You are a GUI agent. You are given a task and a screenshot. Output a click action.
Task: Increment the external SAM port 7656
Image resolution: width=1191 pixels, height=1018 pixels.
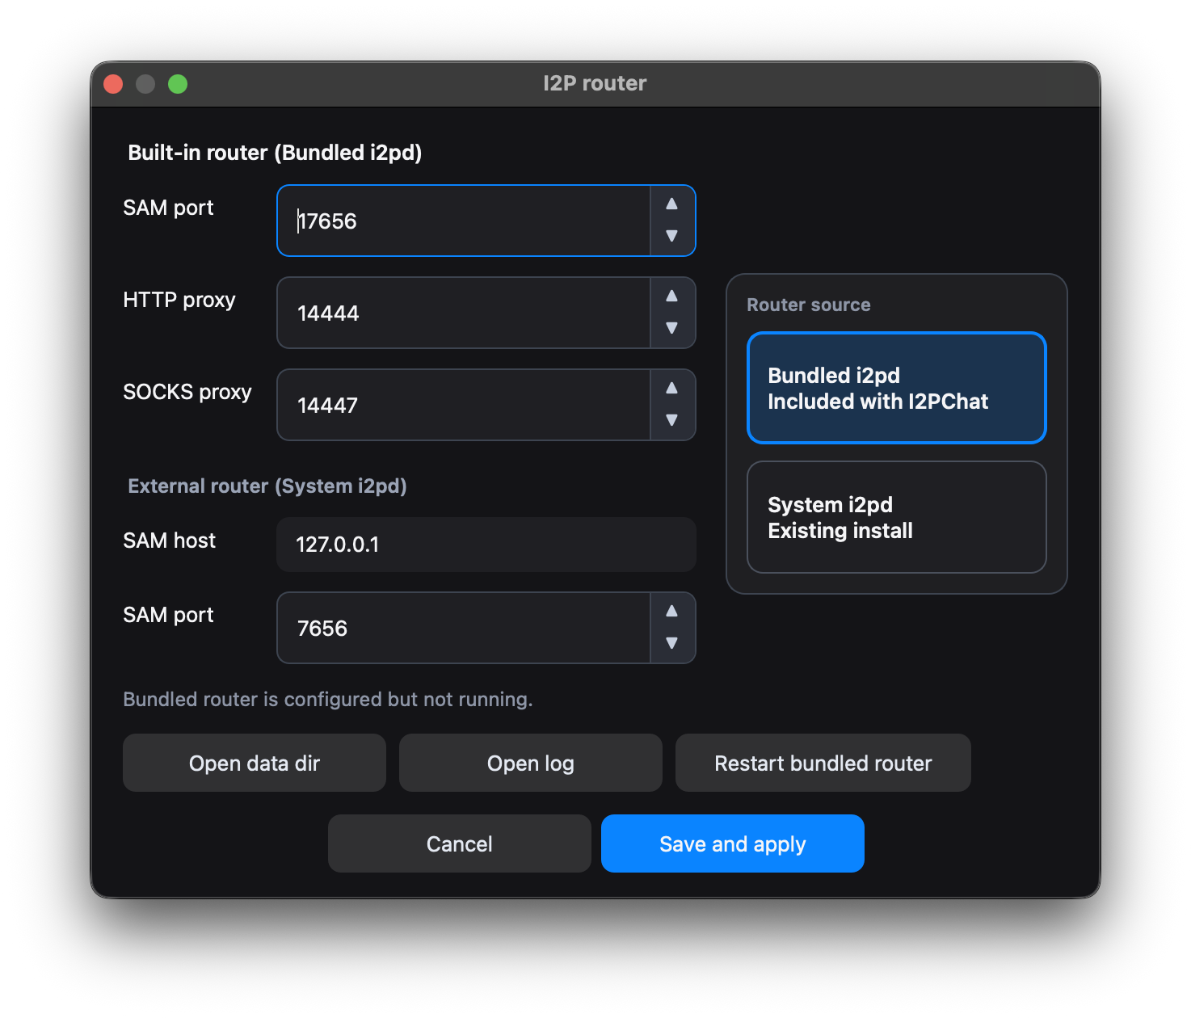point(671,612)
